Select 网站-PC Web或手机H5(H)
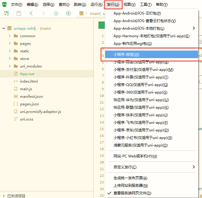The height and width of the screenshot is (198, 202). 151,156
